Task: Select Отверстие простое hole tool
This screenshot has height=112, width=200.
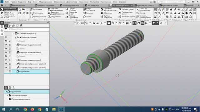Action: (72, 13)
